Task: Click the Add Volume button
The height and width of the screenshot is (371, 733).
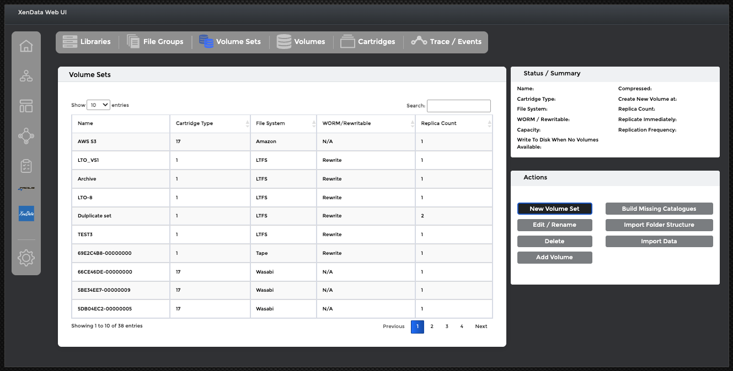Action: pyautogui.click(x=555, y=257)
